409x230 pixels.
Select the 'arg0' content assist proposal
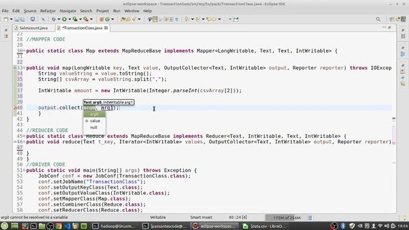tap(94, 114)
